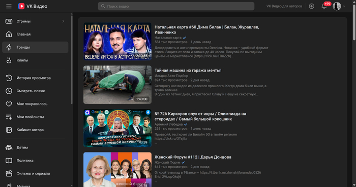Open Кабинет автора
The image size is (356, 187).
(x=35, y=130)
